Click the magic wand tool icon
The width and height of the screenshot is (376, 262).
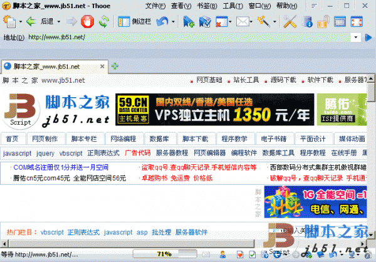(264, 21)
